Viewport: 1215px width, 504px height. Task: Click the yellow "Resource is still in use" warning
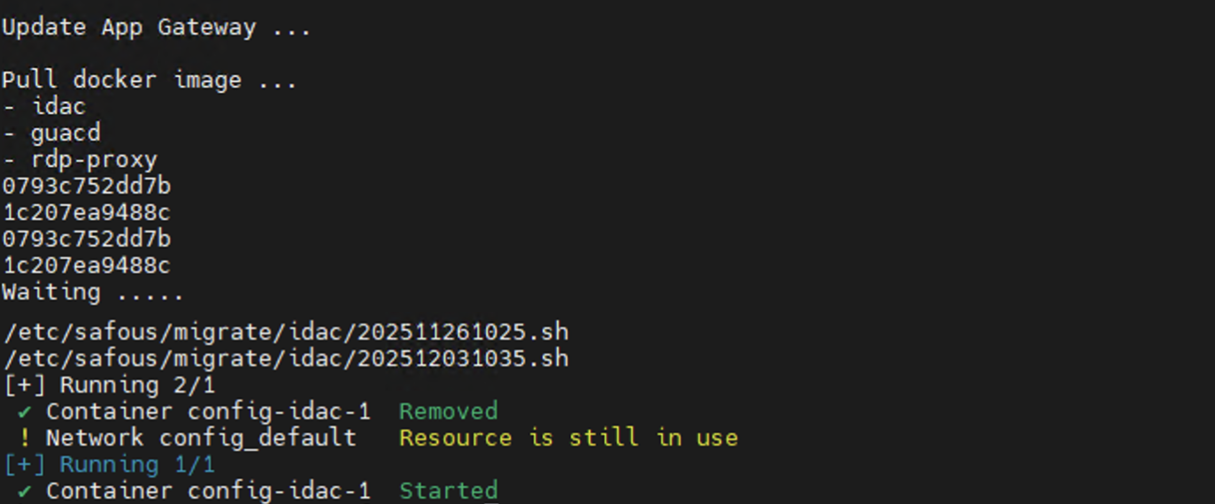(568, 439)
